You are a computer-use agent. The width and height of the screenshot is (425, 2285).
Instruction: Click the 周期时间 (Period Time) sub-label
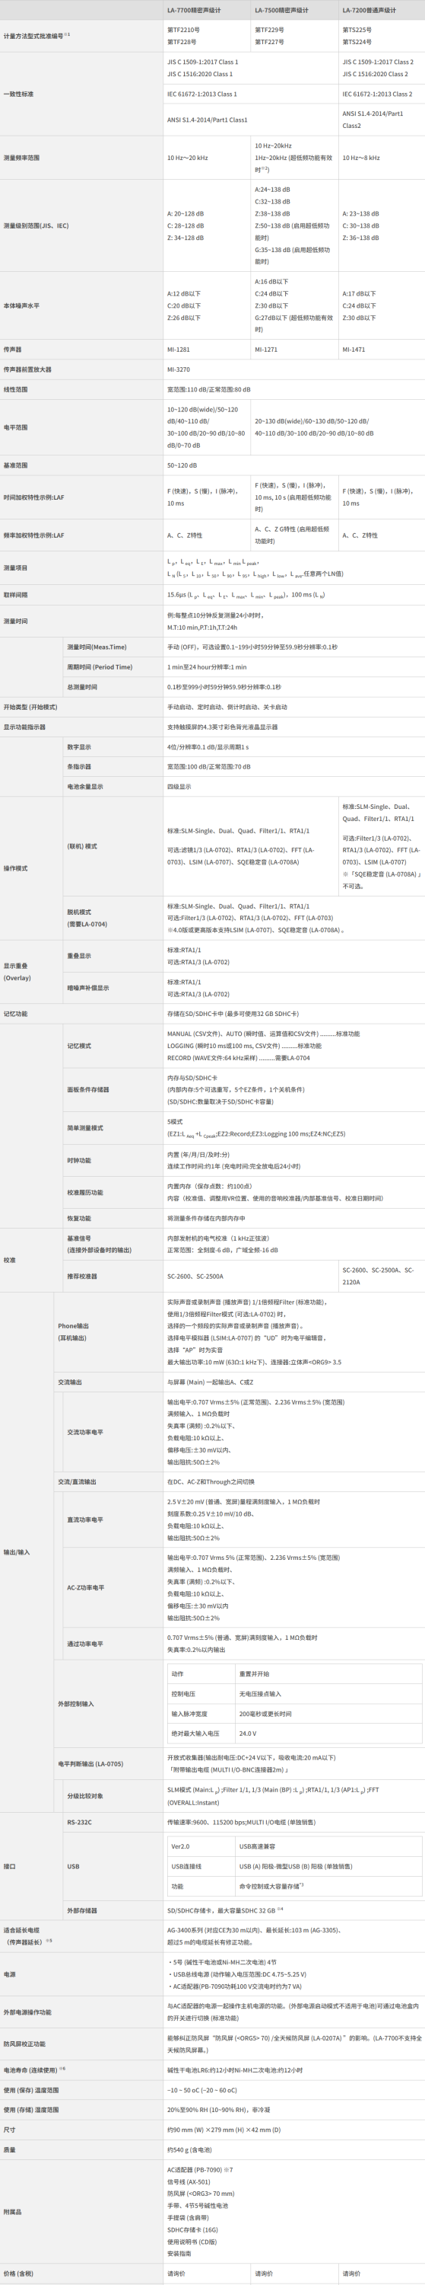pos(100,667)
